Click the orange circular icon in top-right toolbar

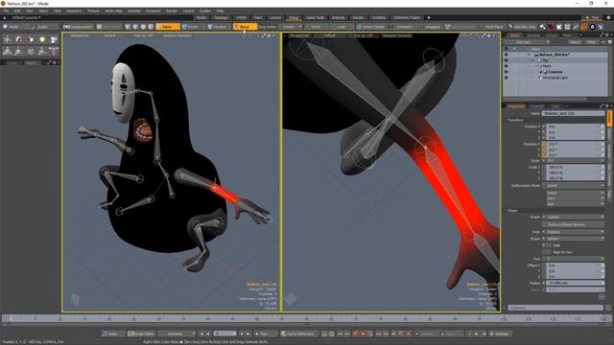click(584, 27)
